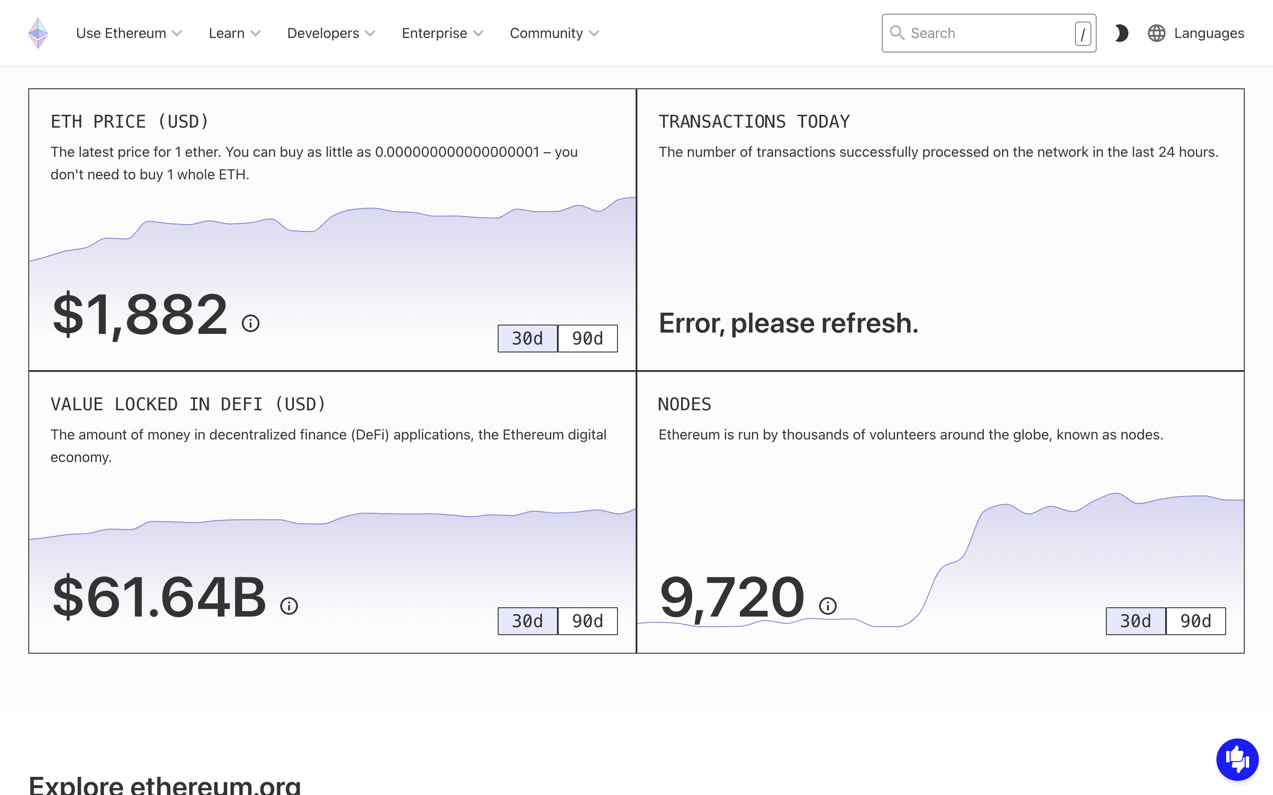Expand the Developers menu
The width and height of the screenshot is (1273, 795).
(331, 33)
